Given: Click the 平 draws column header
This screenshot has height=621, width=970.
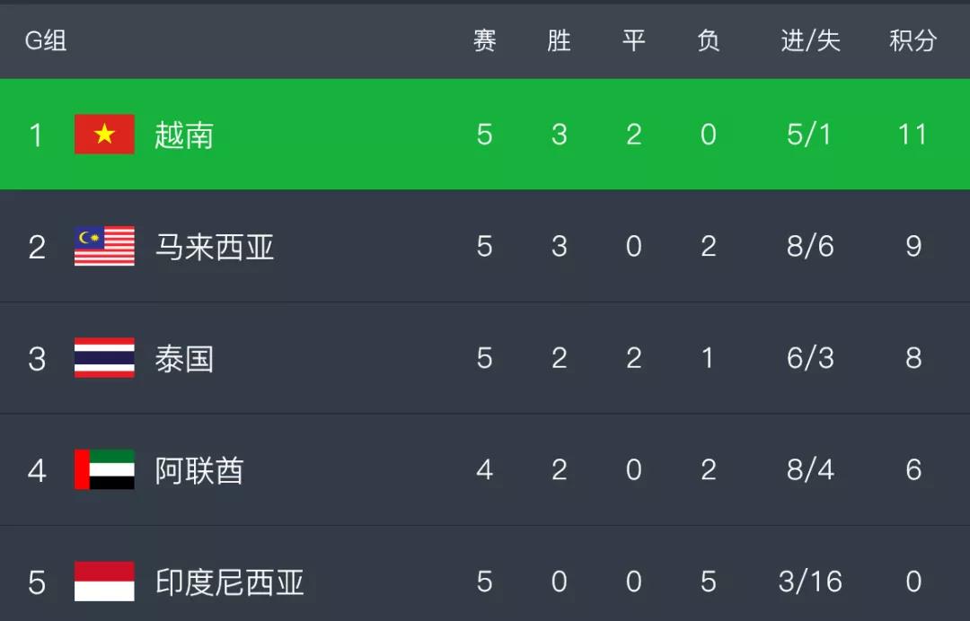Looking at the screenshot, I should (x=633, y=40).
